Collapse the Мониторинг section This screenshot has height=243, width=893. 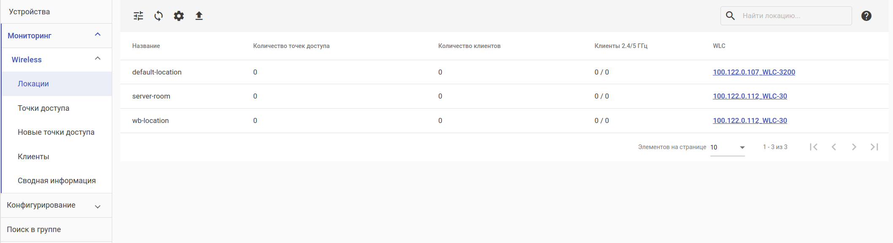(x=97, y=35)
